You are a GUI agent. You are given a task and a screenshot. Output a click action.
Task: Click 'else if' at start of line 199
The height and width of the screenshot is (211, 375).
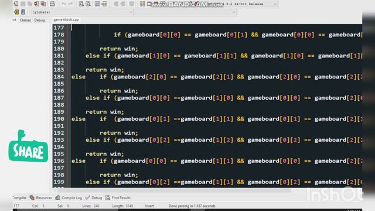98,182
